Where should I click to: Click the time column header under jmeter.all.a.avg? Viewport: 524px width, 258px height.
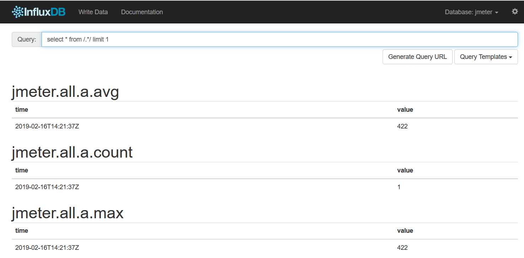(22, 110)
